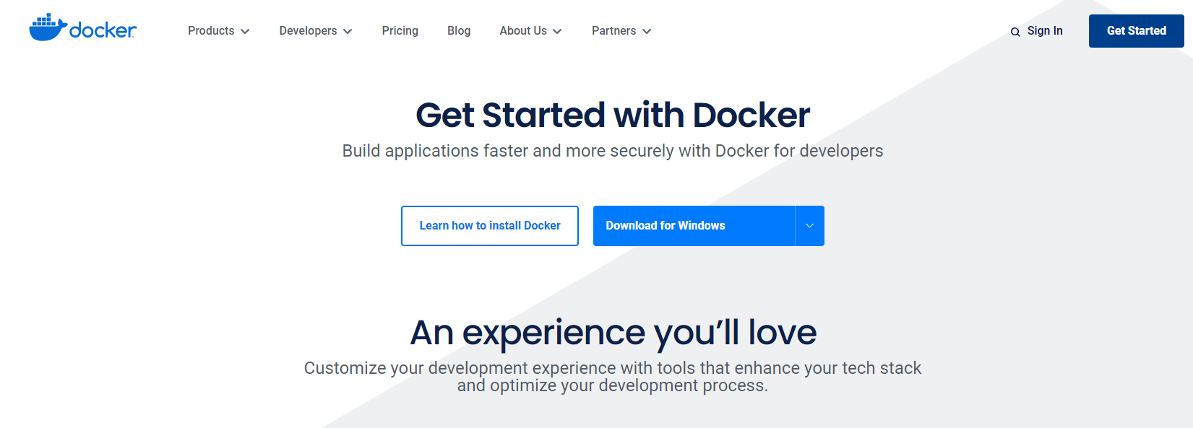Click Download for Windows button
The width and height of the screenshot is (1193, 428).
[x=694, y=226]
